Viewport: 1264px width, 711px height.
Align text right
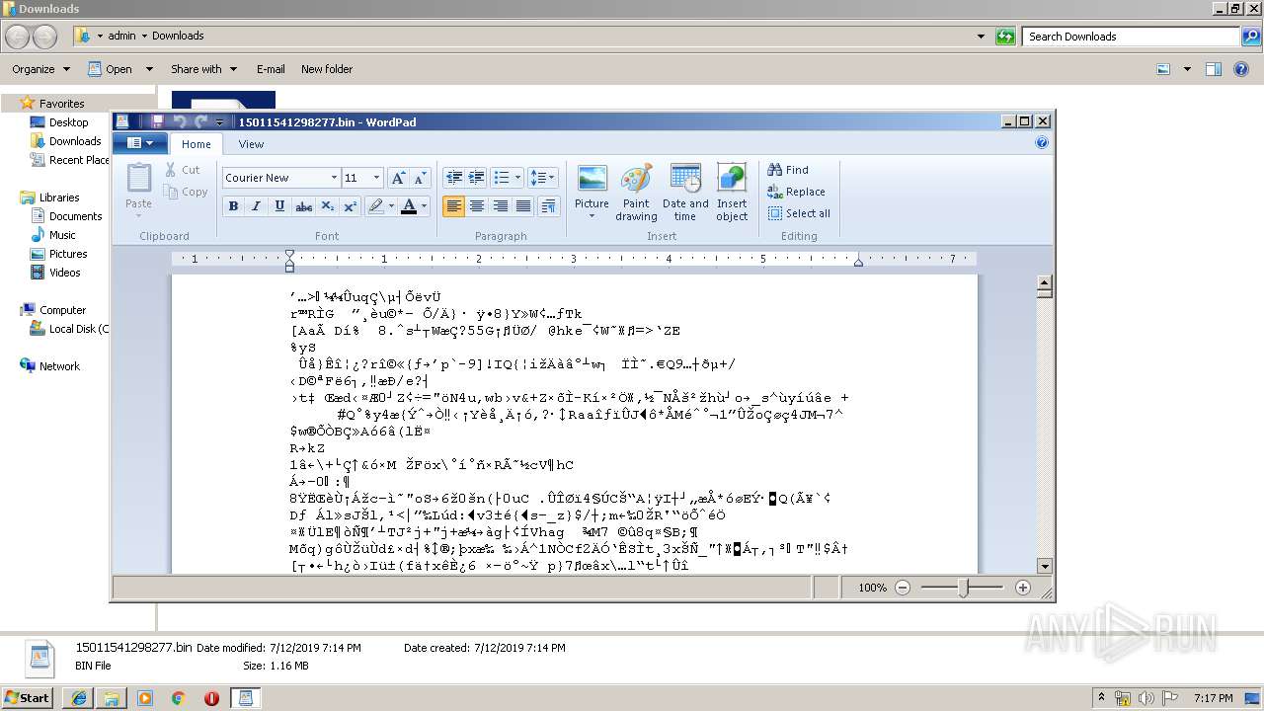click(501, 206)
